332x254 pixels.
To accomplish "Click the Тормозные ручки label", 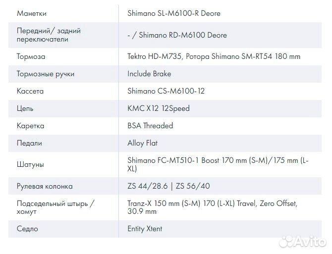I will click(46, 74).
